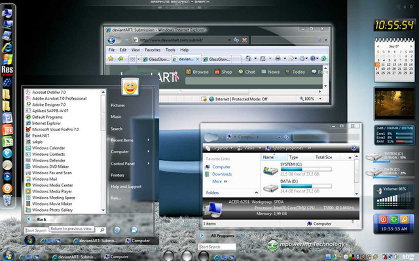The width and height of the screenshot is (419, 261).
Task: Click the News link on deviantART
Action: pos(270,72)
